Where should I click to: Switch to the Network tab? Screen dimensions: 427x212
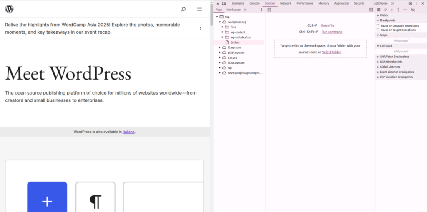pos(286,3)
